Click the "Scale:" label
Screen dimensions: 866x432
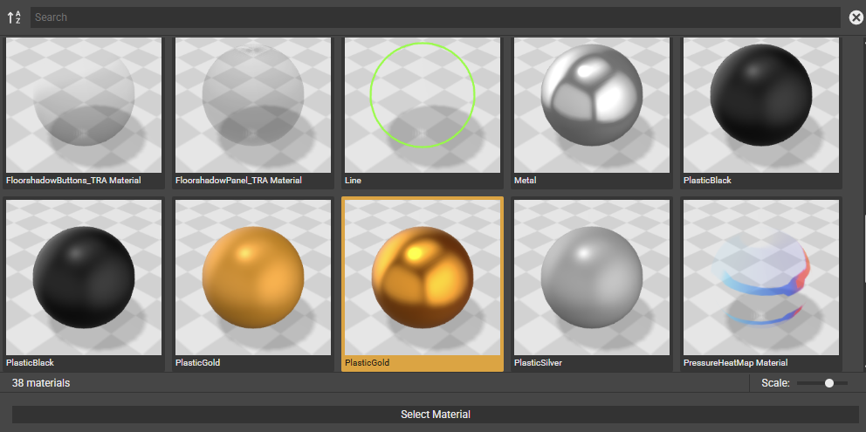775,383
